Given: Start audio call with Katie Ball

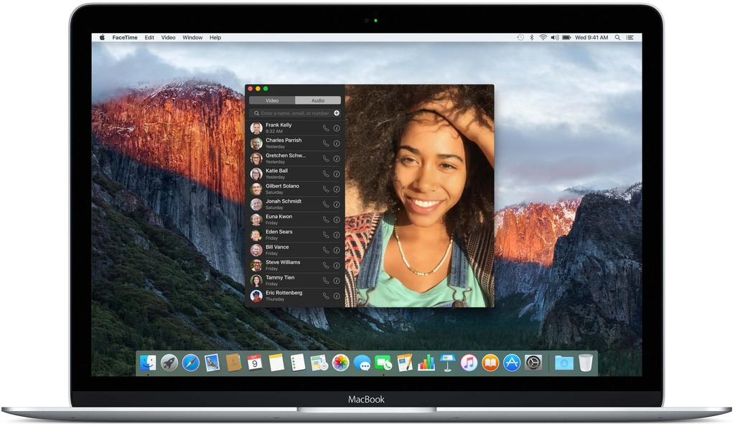Looking at the screenshot, I should [326, 174].
